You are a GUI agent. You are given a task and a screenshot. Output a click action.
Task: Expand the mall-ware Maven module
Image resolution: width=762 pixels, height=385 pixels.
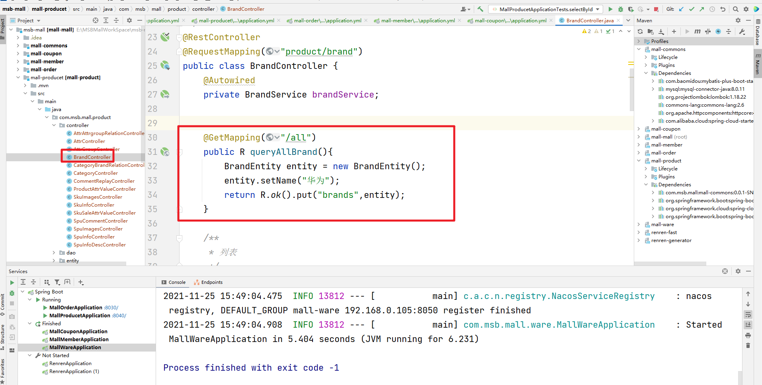coord(639,225)
